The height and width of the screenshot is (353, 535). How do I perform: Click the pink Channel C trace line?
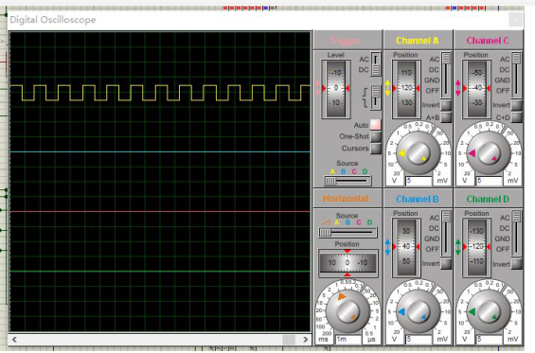click(160, 211)
